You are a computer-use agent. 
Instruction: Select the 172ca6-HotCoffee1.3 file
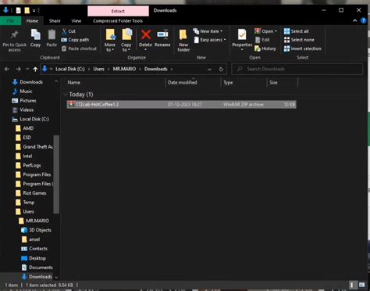tap(181, 104)
